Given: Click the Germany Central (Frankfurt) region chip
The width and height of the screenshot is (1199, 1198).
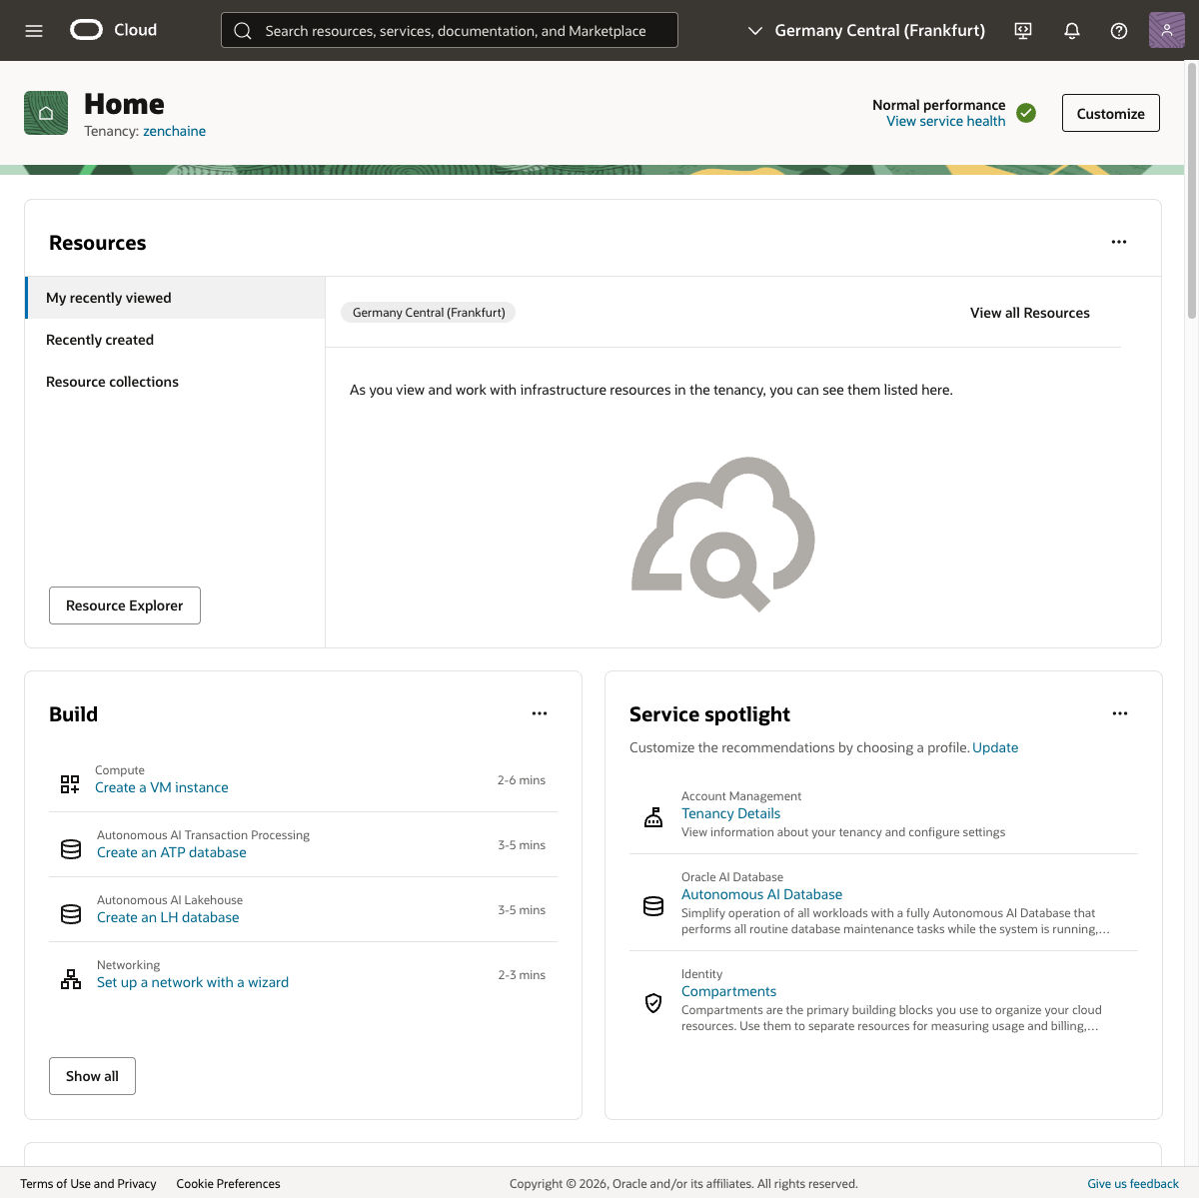Looking at the screenshot, I should click(x=428, y=312).
